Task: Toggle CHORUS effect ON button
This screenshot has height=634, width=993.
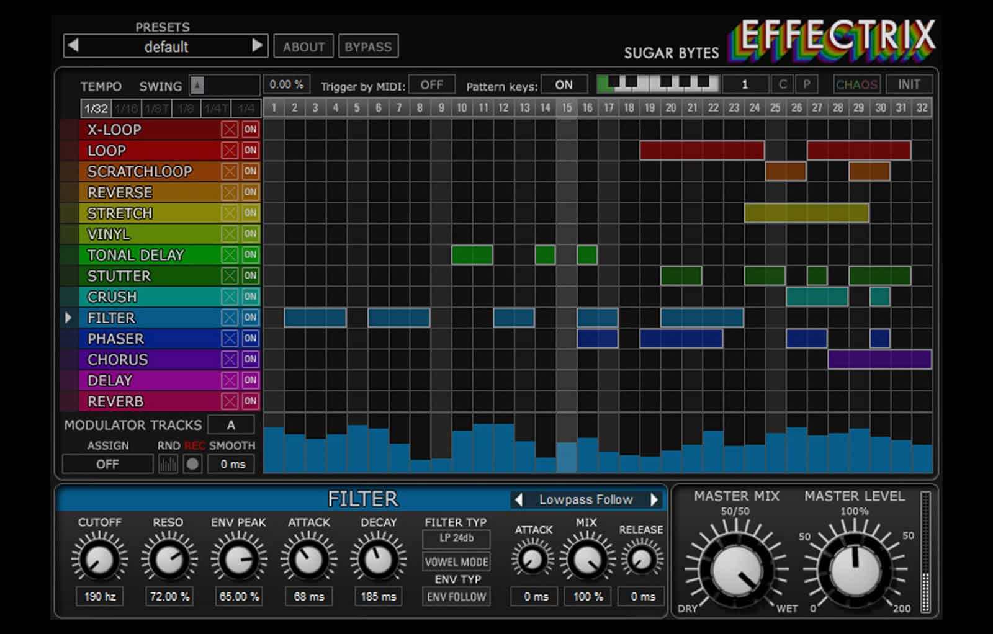Action: (250, 359)
